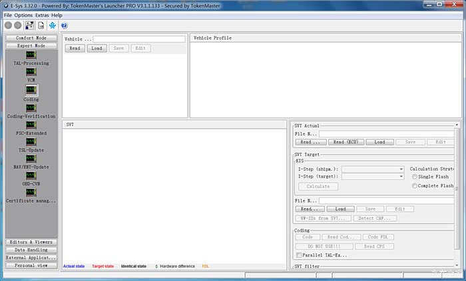
Task: Collapse the Expert Mode section
Action: pyautogui.click(x=31, y=46)
